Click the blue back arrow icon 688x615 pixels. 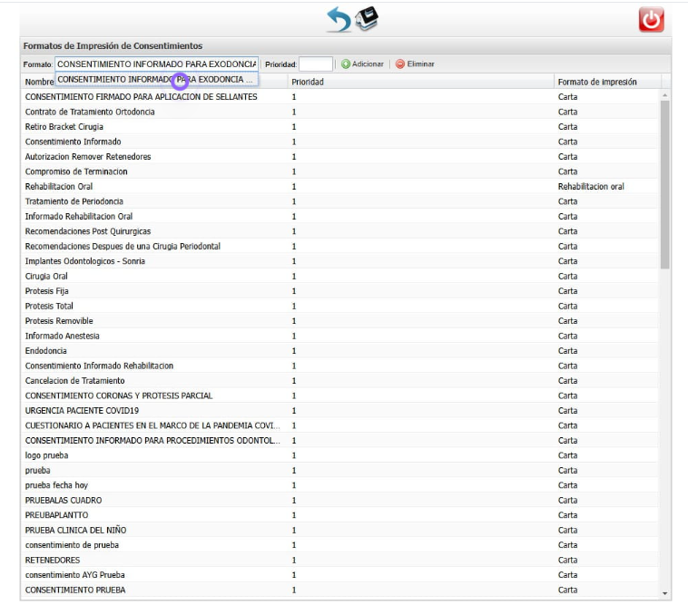point(339,20)
